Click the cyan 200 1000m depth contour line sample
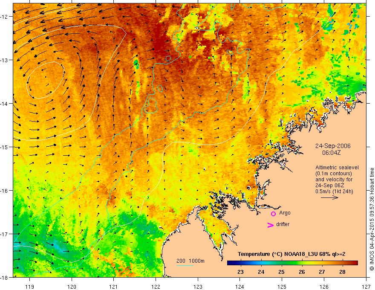The width and height of the screenshot is (375, 290). [x=185, y=265]
